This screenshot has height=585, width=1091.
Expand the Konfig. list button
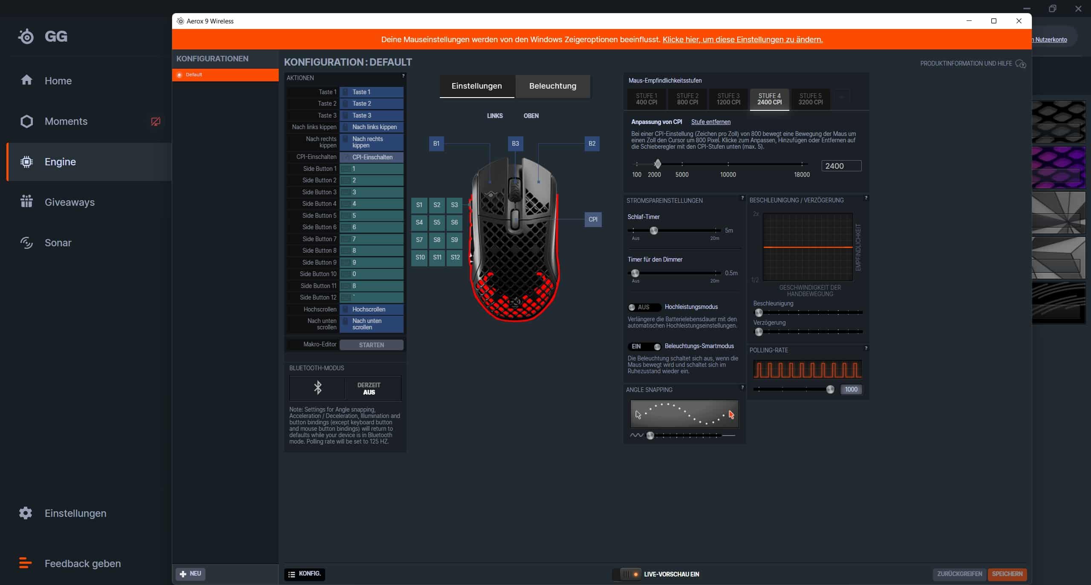pyautogui.click(x=304, y=574)
